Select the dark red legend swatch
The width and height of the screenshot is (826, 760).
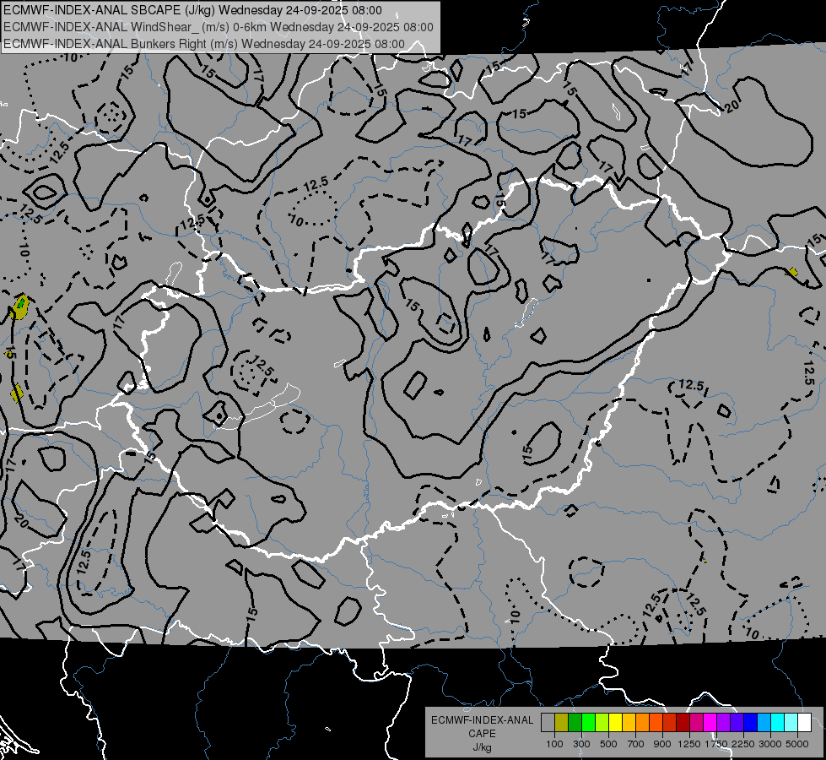683,722
